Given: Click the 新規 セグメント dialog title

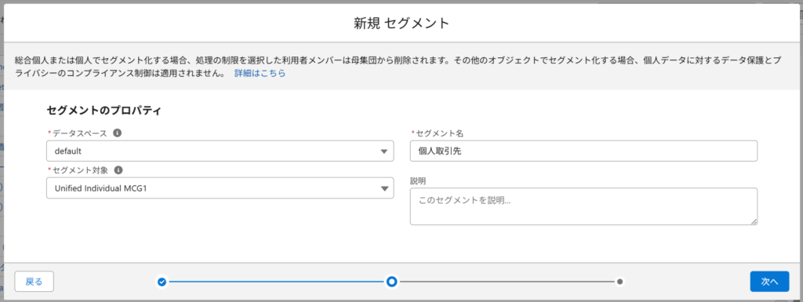Looking at the screenshot, I should [x=401, y=23].
